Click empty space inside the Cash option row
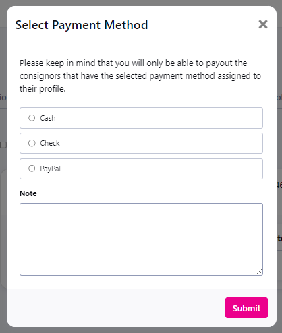Screen dimensions: 282x333 [157, 118]
